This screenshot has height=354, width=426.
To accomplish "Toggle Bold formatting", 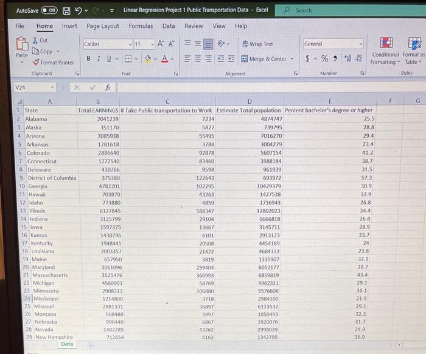I will [89, 58].
